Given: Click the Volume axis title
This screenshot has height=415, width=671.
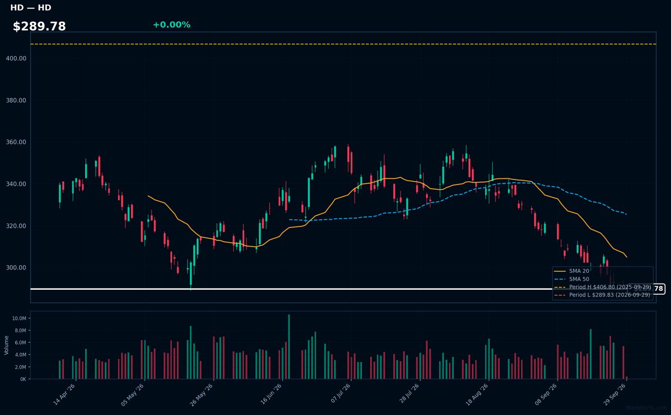Looking at the screenshot, I should point(7,345).
